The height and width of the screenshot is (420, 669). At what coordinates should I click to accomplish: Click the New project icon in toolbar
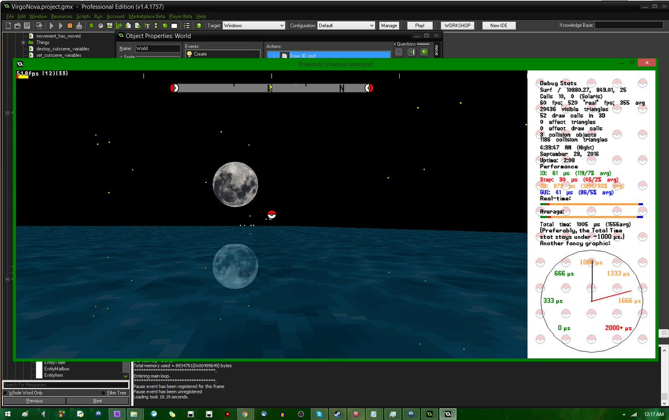pos(9,26)
